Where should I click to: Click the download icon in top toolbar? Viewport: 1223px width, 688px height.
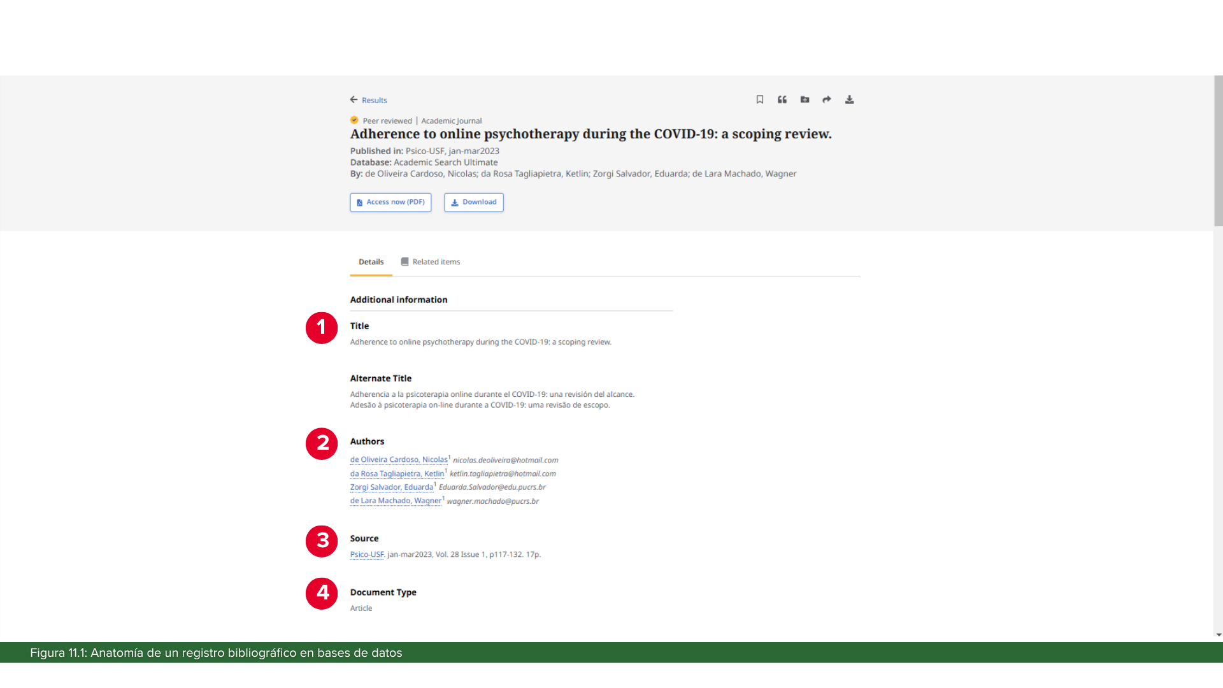[x=849, y=99]
